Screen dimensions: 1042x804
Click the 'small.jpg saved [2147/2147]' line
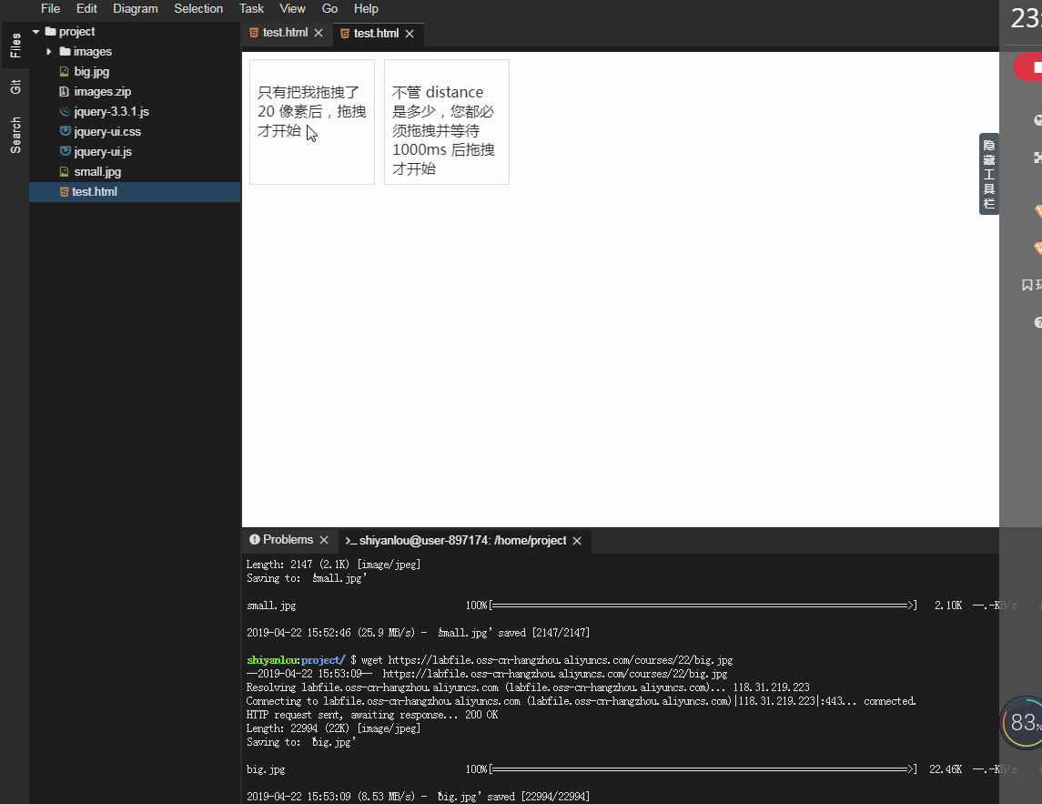(418, 633)
